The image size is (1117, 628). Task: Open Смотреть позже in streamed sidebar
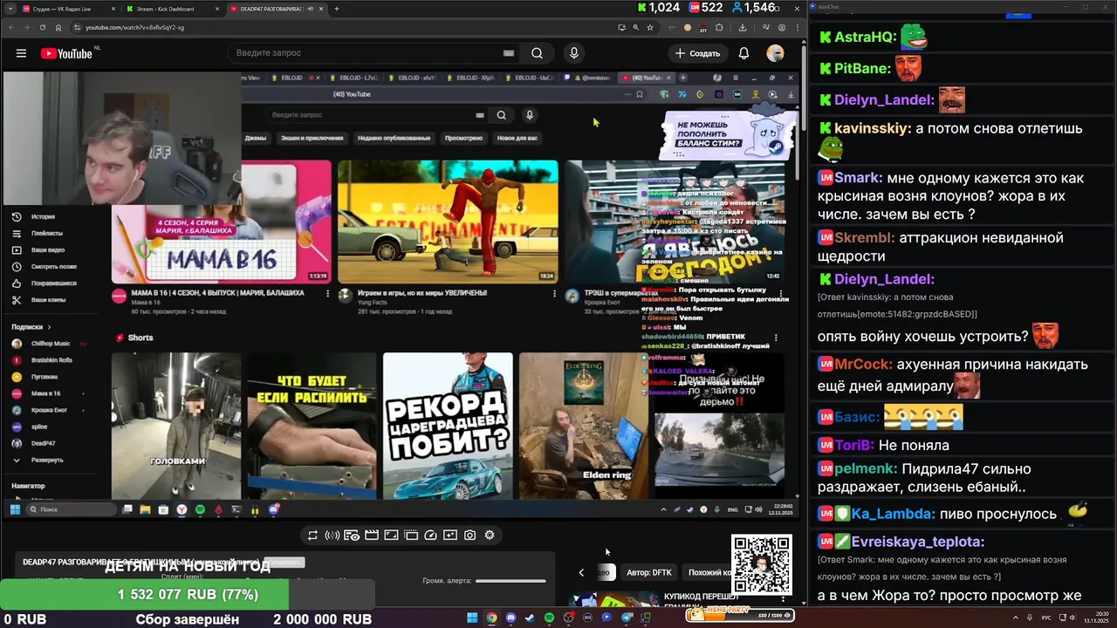pyautogui.click(x=53, y=267)
